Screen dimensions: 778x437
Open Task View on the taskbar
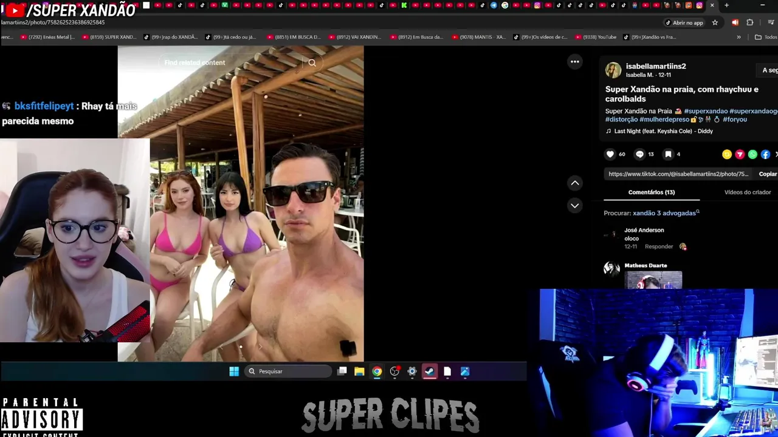342,371
